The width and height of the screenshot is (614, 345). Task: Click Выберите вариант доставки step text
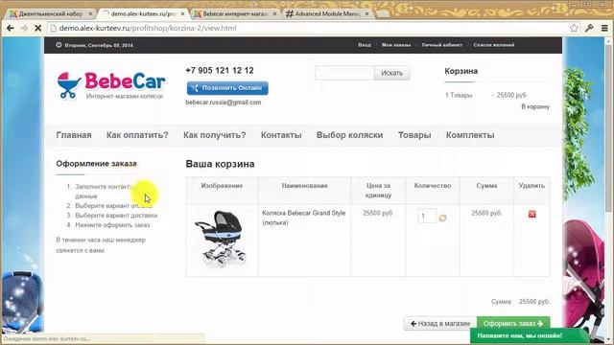[x=116, y=215]
